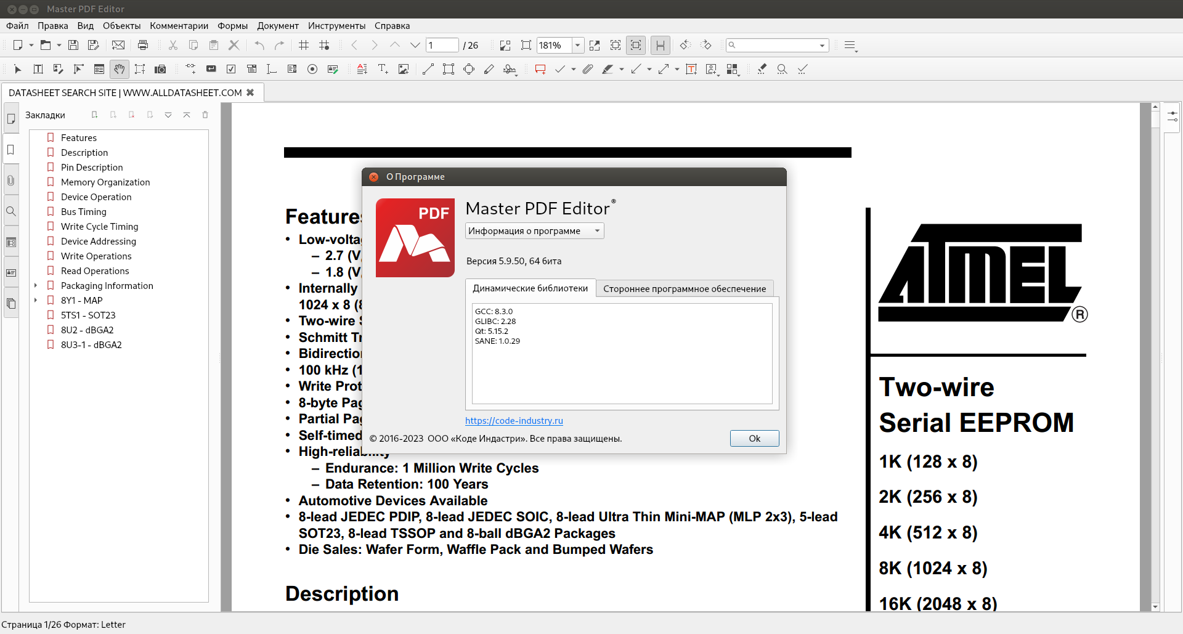1183x634 pixels.
Task: Open the Attachments paperclip side panel
Action: click(x=10, y=181)
